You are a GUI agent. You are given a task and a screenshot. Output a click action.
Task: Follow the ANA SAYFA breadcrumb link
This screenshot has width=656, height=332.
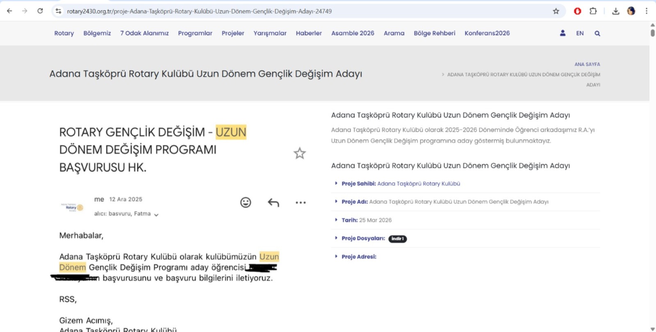pos(587,64)
